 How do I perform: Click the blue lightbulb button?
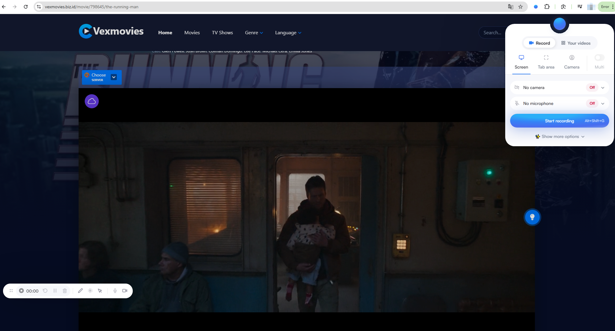pyautogui.click(x=532, y=217)
